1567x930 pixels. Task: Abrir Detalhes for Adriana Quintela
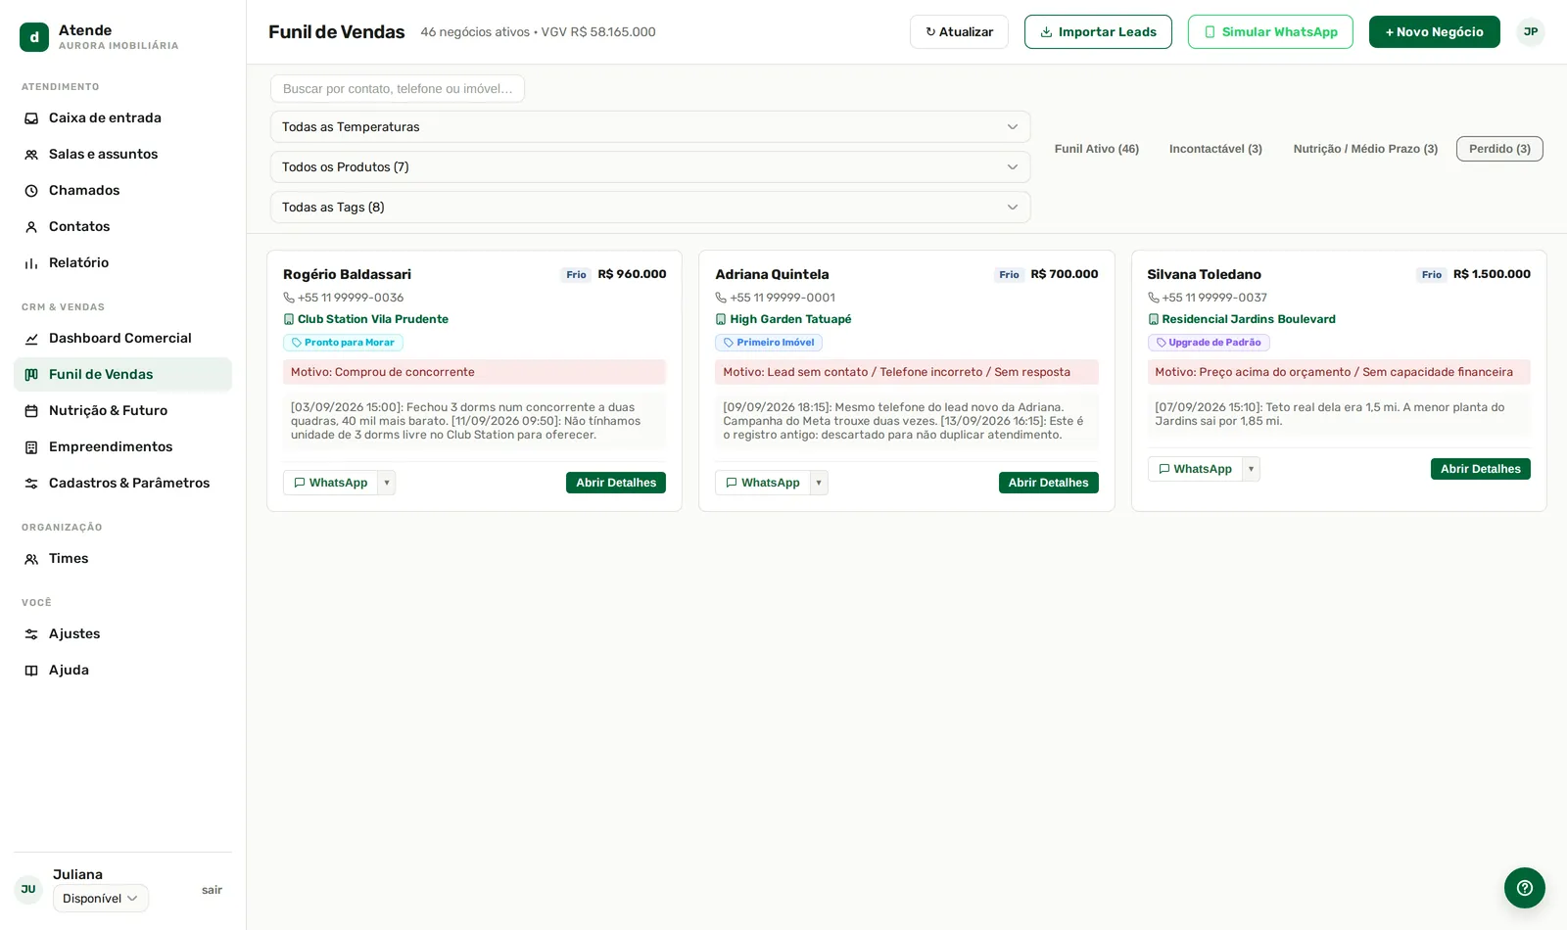click(x=1049, y=483)
